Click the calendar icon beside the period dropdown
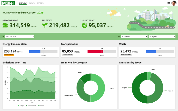 click(x=3, y=37)
